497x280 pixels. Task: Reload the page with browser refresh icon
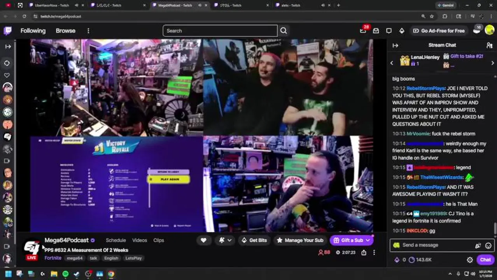[24, 16]
